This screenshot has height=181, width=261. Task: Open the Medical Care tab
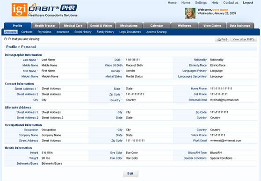tap(73, 26)
